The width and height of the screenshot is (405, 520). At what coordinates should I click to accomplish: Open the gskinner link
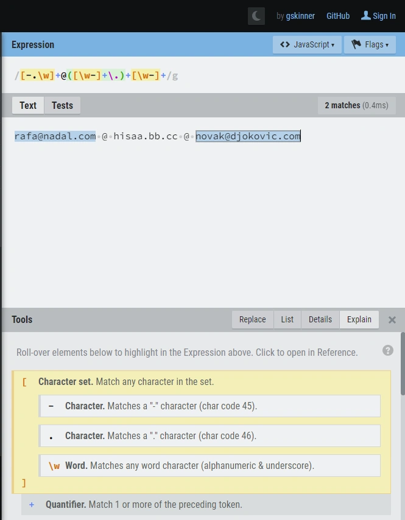300,16
